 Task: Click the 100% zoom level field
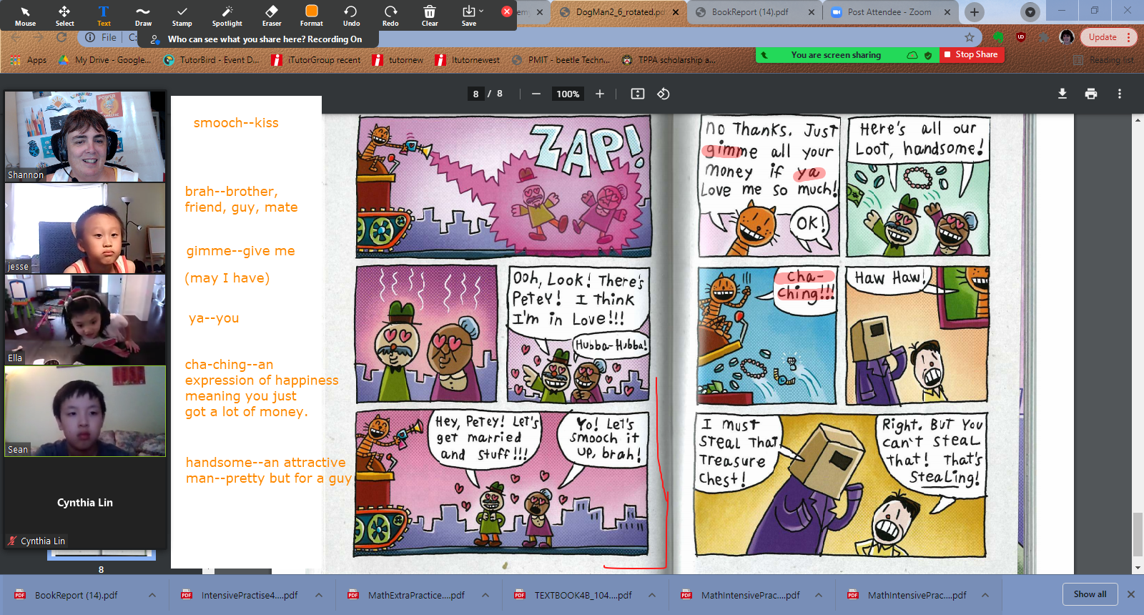568,94
